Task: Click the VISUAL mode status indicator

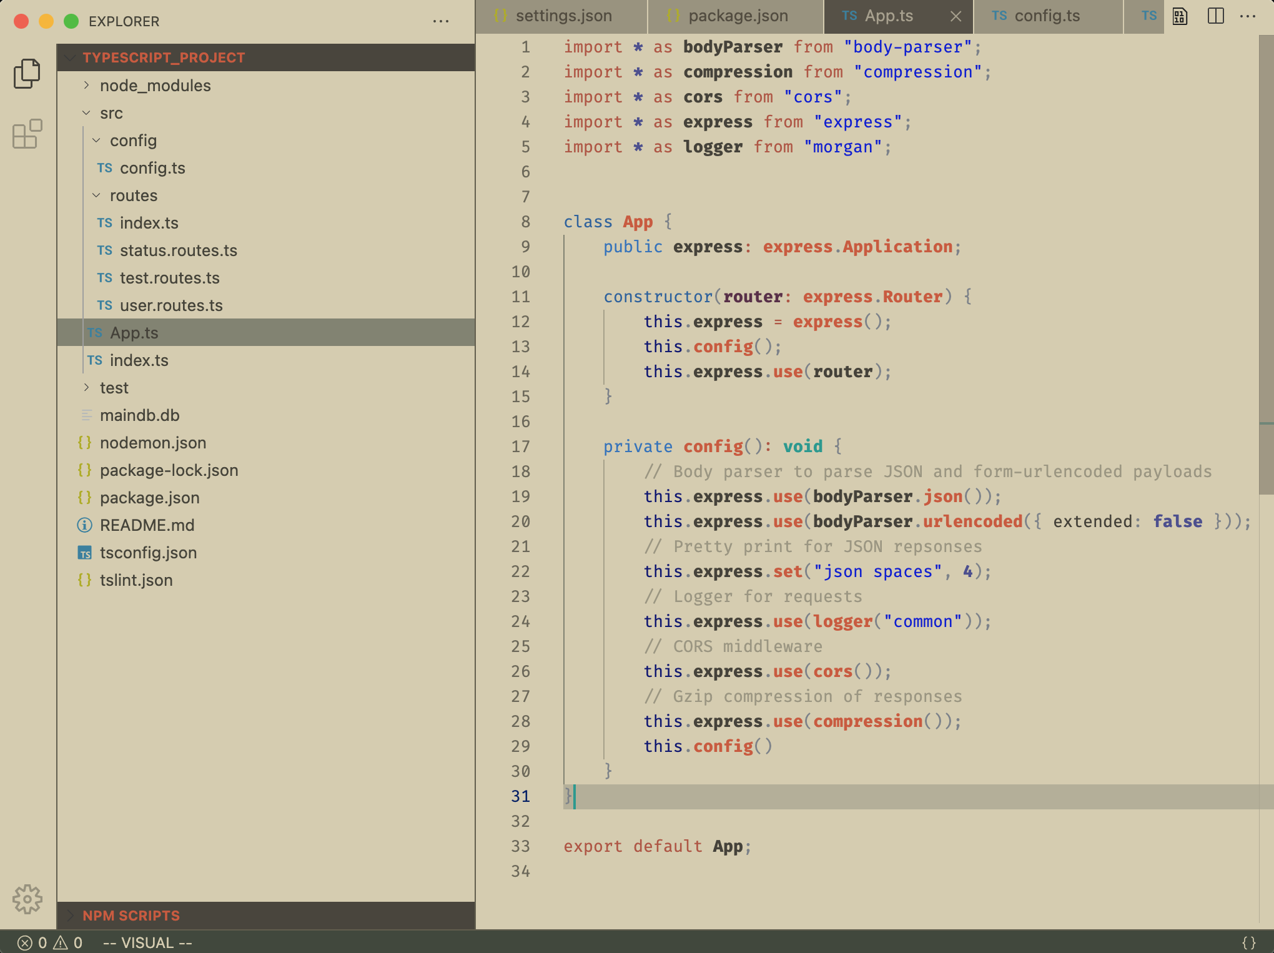Action: [147, 942]
